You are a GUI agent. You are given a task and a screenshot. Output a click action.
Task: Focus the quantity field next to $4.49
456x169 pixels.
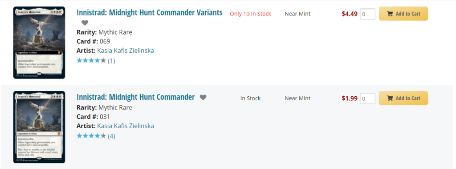coord(367,14)
